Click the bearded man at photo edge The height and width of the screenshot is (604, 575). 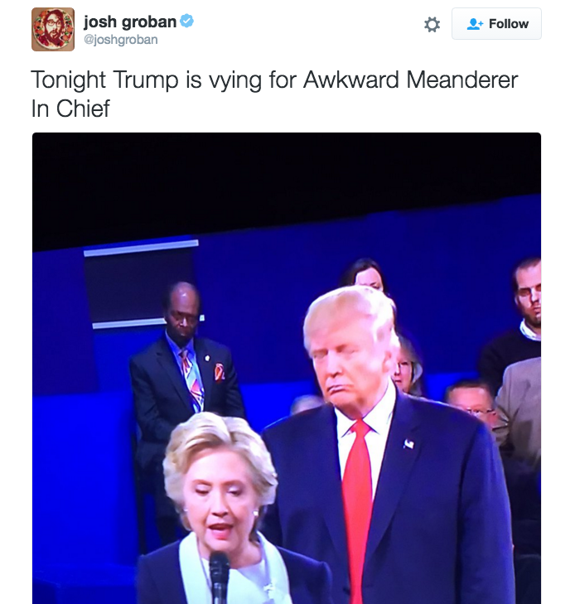click(x=527, y=297)
